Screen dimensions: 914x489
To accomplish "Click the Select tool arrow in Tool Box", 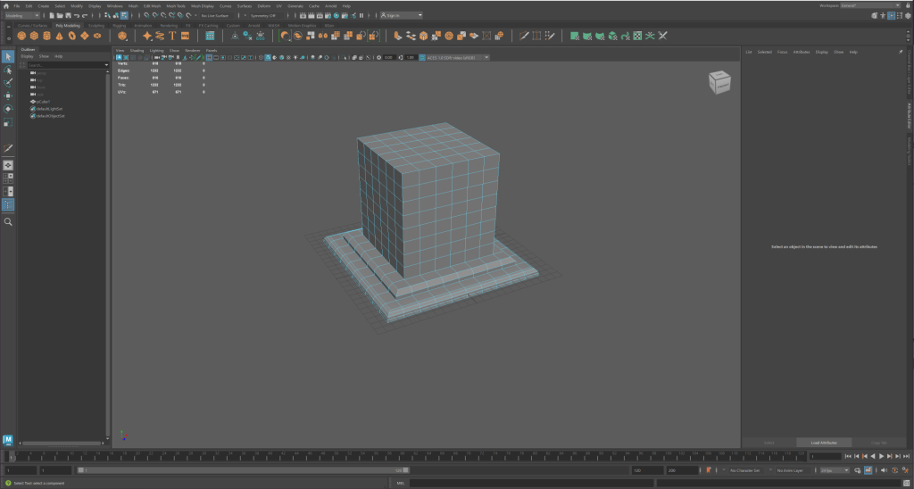I will 8,57.
